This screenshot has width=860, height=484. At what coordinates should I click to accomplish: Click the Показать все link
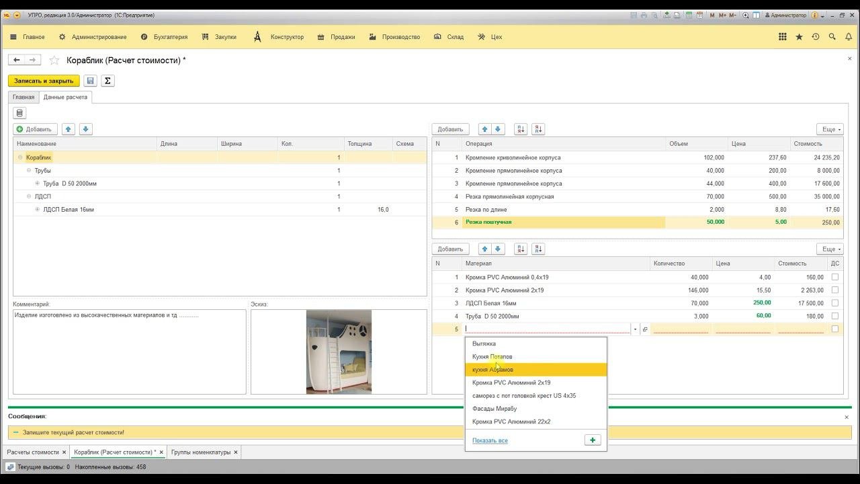coord(490,440)
